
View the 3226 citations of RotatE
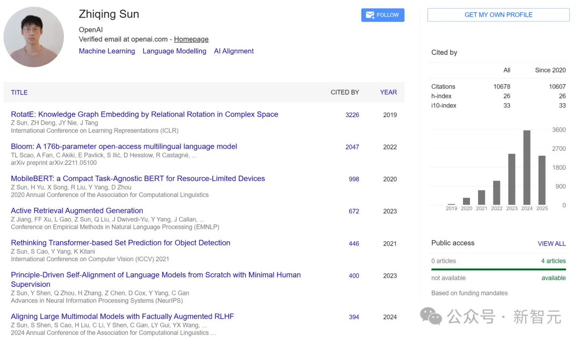(x=352, y=115)
